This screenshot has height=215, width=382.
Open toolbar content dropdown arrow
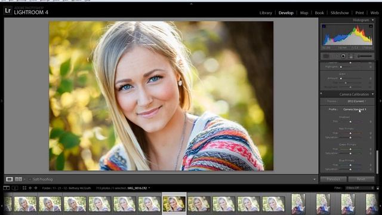pos(315,179)
